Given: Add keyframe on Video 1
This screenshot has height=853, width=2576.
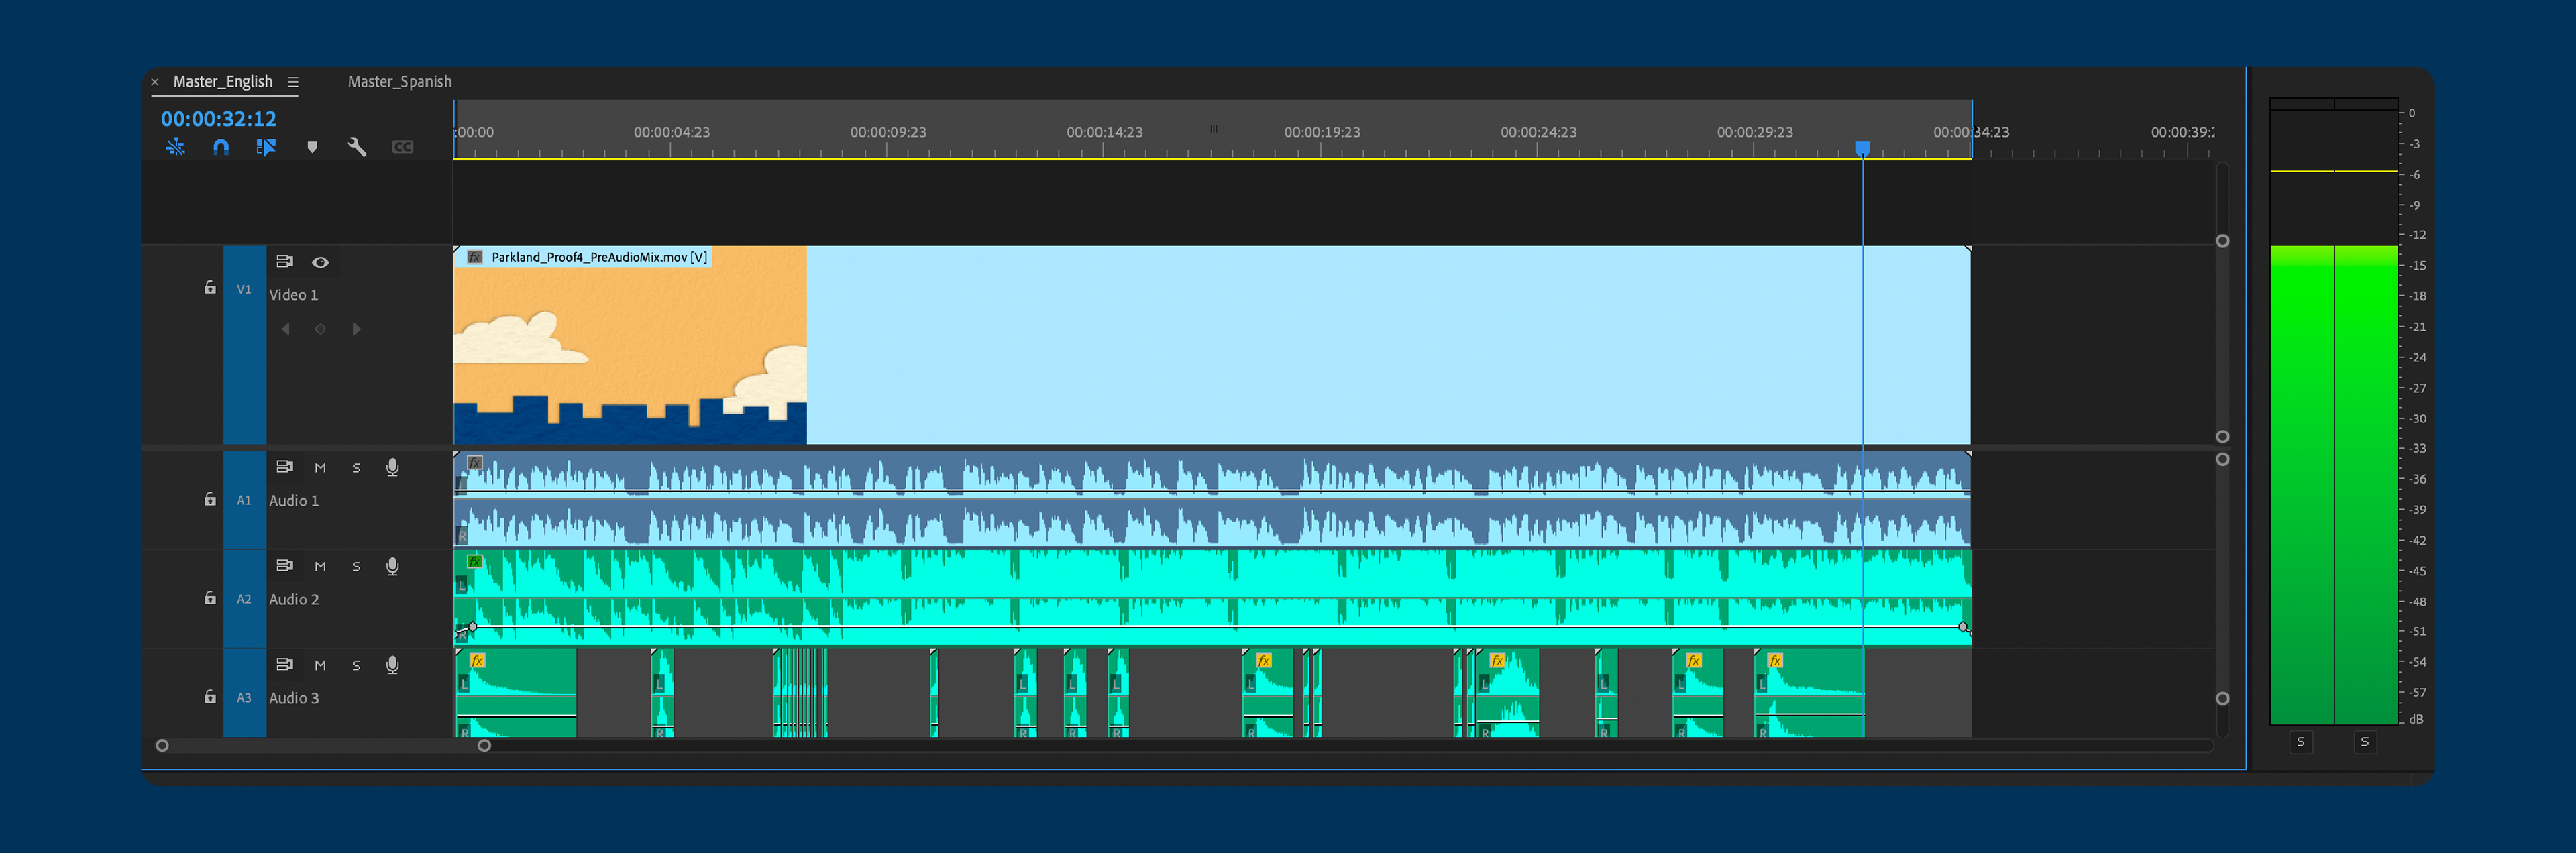Looking at the screenshot, I should tap(320, 329).
